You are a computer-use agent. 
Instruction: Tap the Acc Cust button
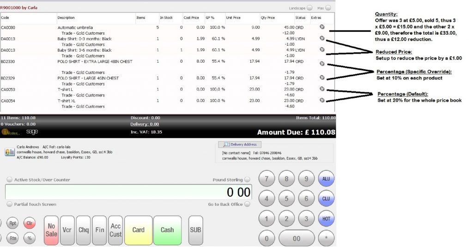pyautogui.click(x=115, y=230)
